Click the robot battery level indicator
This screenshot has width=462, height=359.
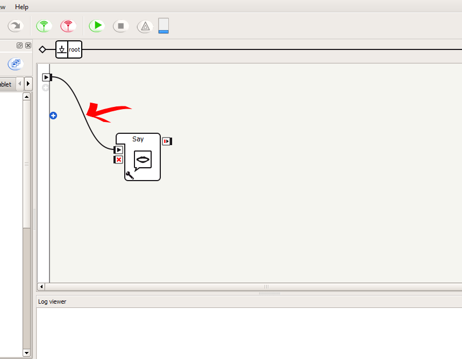(x=164, y=26)
